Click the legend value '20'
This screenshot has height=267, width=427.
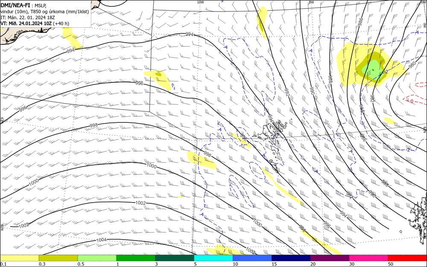[313, 264]
